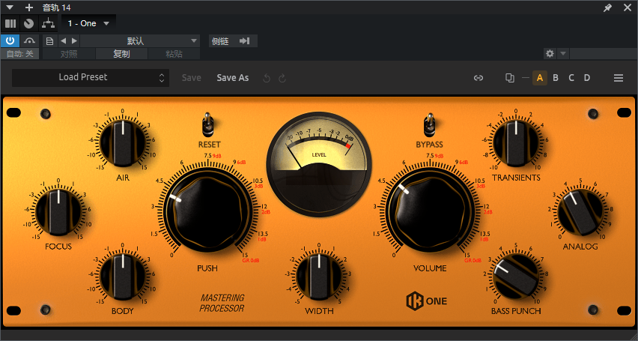Toggle the sidechain input arrow icon

[244, 41]
